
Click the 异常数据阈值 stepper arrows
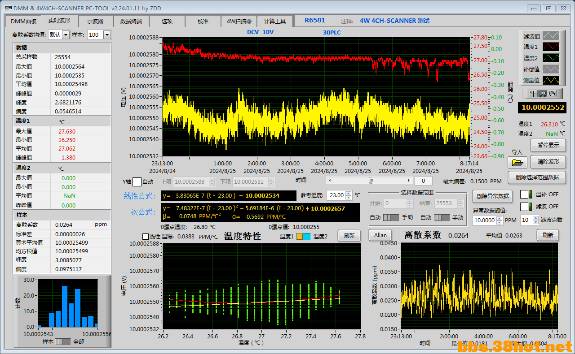(499, 220)
